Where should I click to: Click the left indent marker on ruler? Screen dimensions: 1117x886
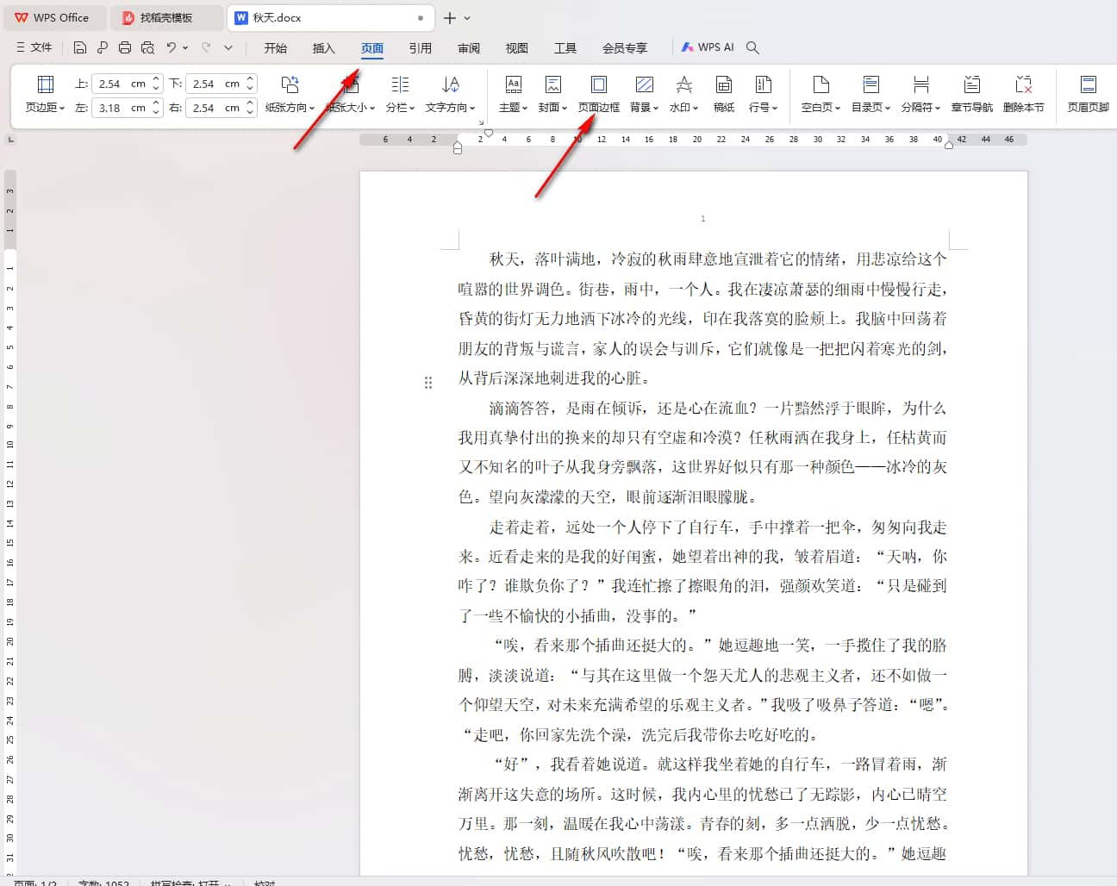[x=458, y=148]
